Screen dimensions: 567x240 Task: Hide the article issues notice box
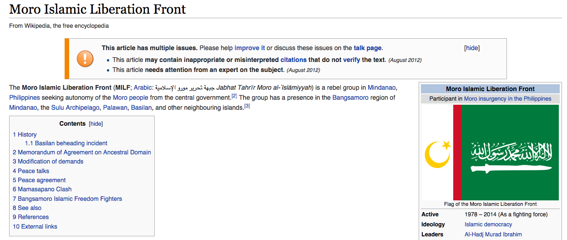point(472,48)
